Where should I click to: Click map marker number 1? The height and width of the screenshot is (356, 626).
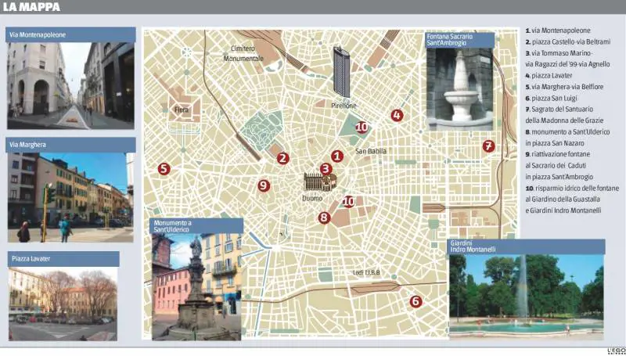(337, 156)
